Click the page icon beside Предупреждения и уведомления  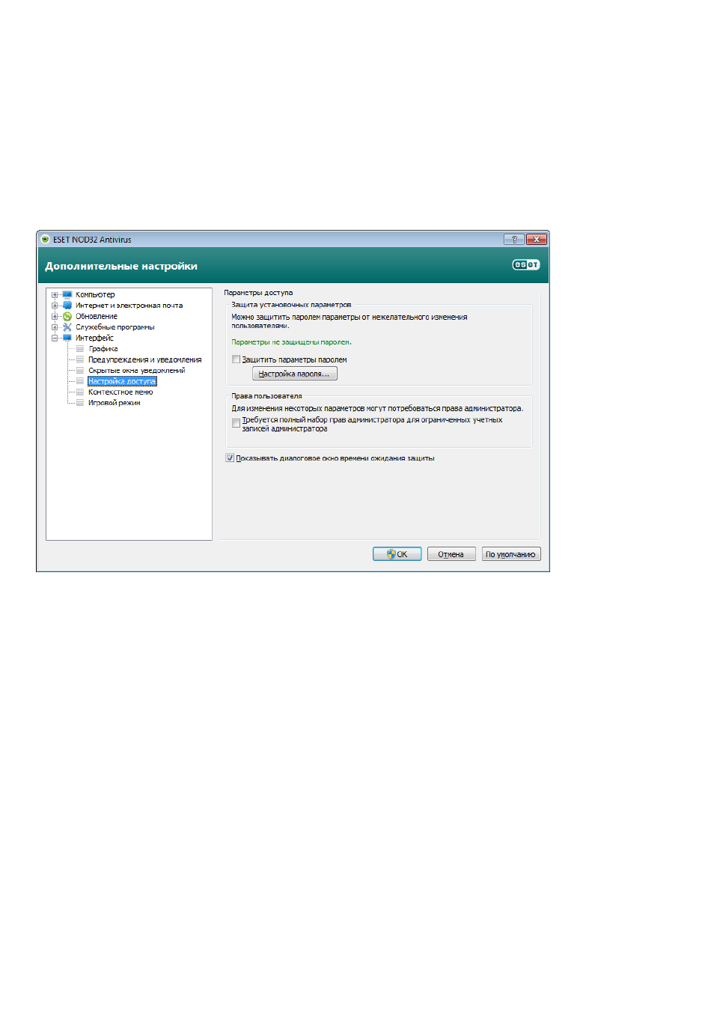[x=80, y=359]
